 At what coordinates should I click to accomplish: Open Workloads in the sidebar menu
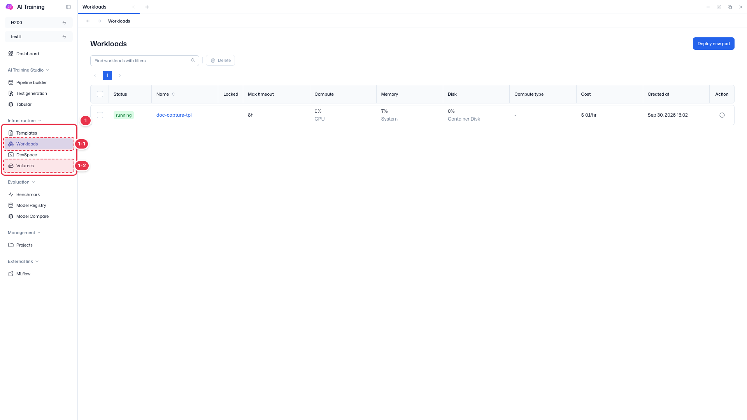[x=39, y=144]
